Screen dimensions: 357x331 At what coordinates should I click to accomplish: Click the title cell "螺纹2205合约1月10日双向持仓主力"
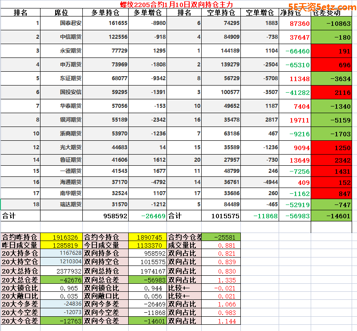(176, 4)
